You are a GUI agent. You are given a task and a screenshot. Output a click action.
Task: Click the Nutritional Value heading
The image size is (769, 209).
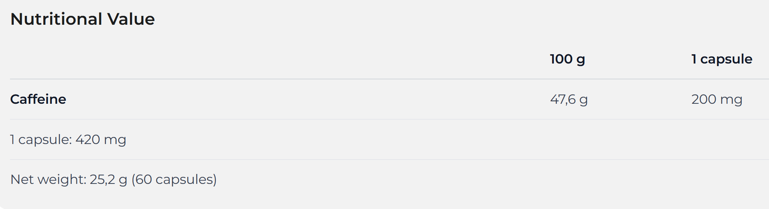(x=83, y=19)
